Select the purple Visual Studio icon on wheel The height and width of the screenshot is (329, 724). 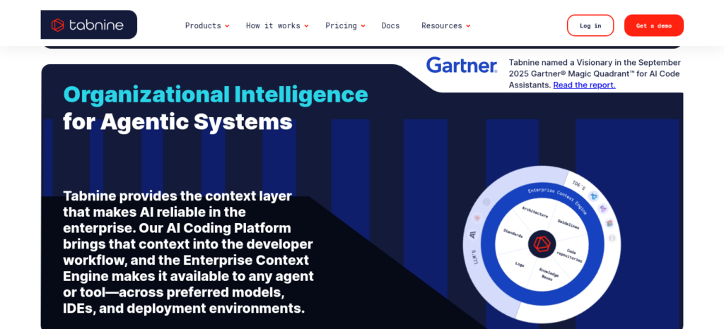pos(603,208)
